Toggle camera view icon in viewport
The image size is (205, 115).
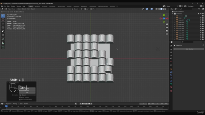167,31
